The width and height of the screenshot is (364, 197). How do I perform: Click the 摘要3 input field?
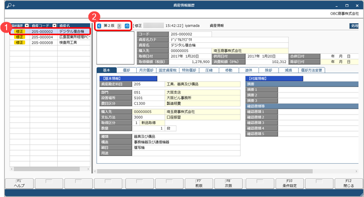tap(318, 101)
